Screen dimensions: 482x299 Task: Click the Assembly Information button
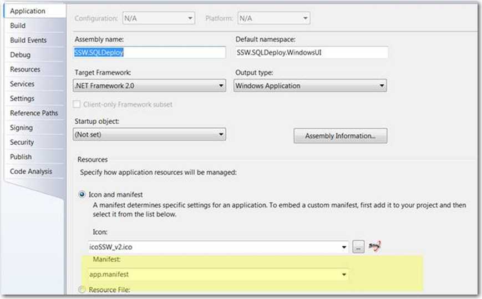[x=340, y=136]
